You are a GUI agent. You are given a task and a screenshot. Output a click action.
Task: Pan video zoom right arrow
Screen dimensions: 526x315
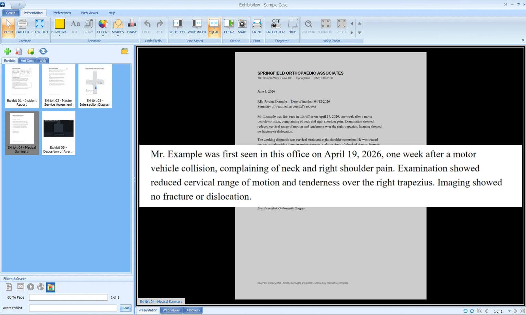click(x=352, y=33)
